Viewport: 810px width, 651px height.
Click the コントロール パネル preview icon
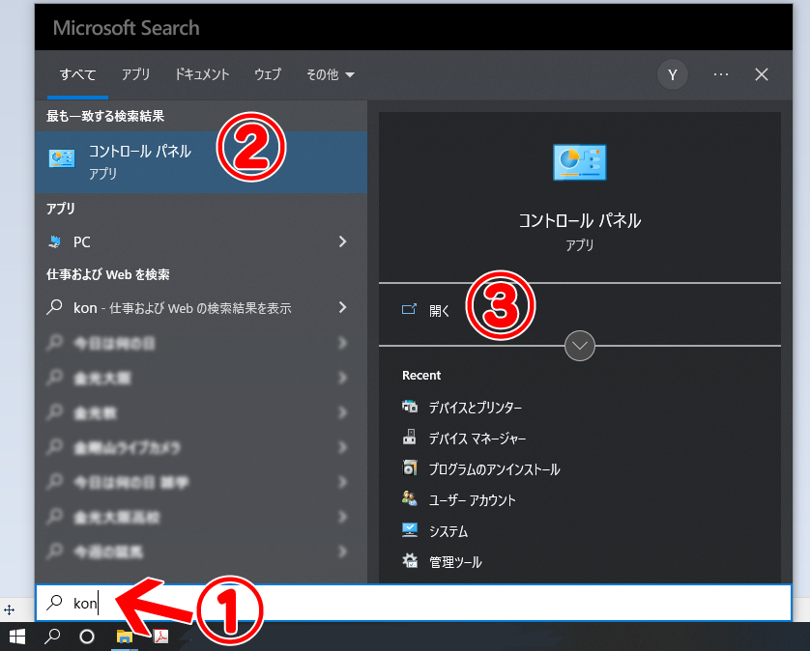point(579,162)
